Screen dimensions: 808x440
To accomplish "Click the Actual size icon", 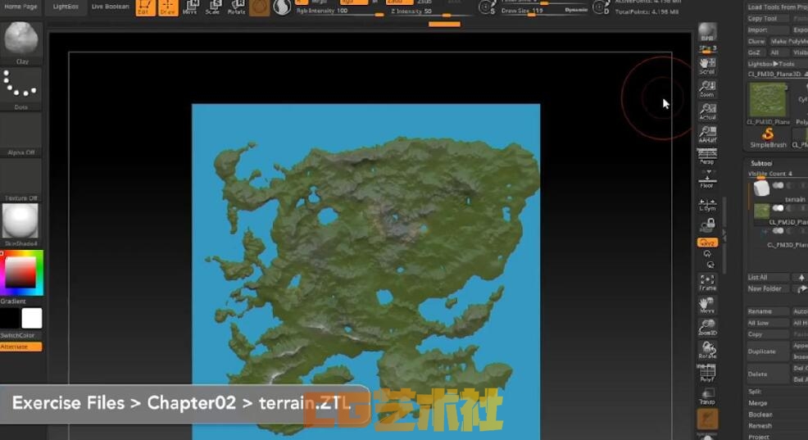I will point(707,111).
